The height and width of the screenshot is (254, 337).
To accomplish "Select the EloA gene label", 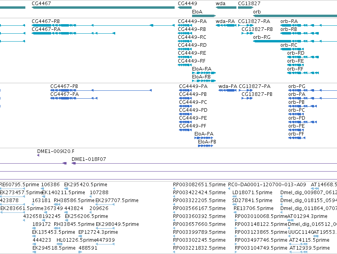I will pyautogui.click(x=197, y=12).
